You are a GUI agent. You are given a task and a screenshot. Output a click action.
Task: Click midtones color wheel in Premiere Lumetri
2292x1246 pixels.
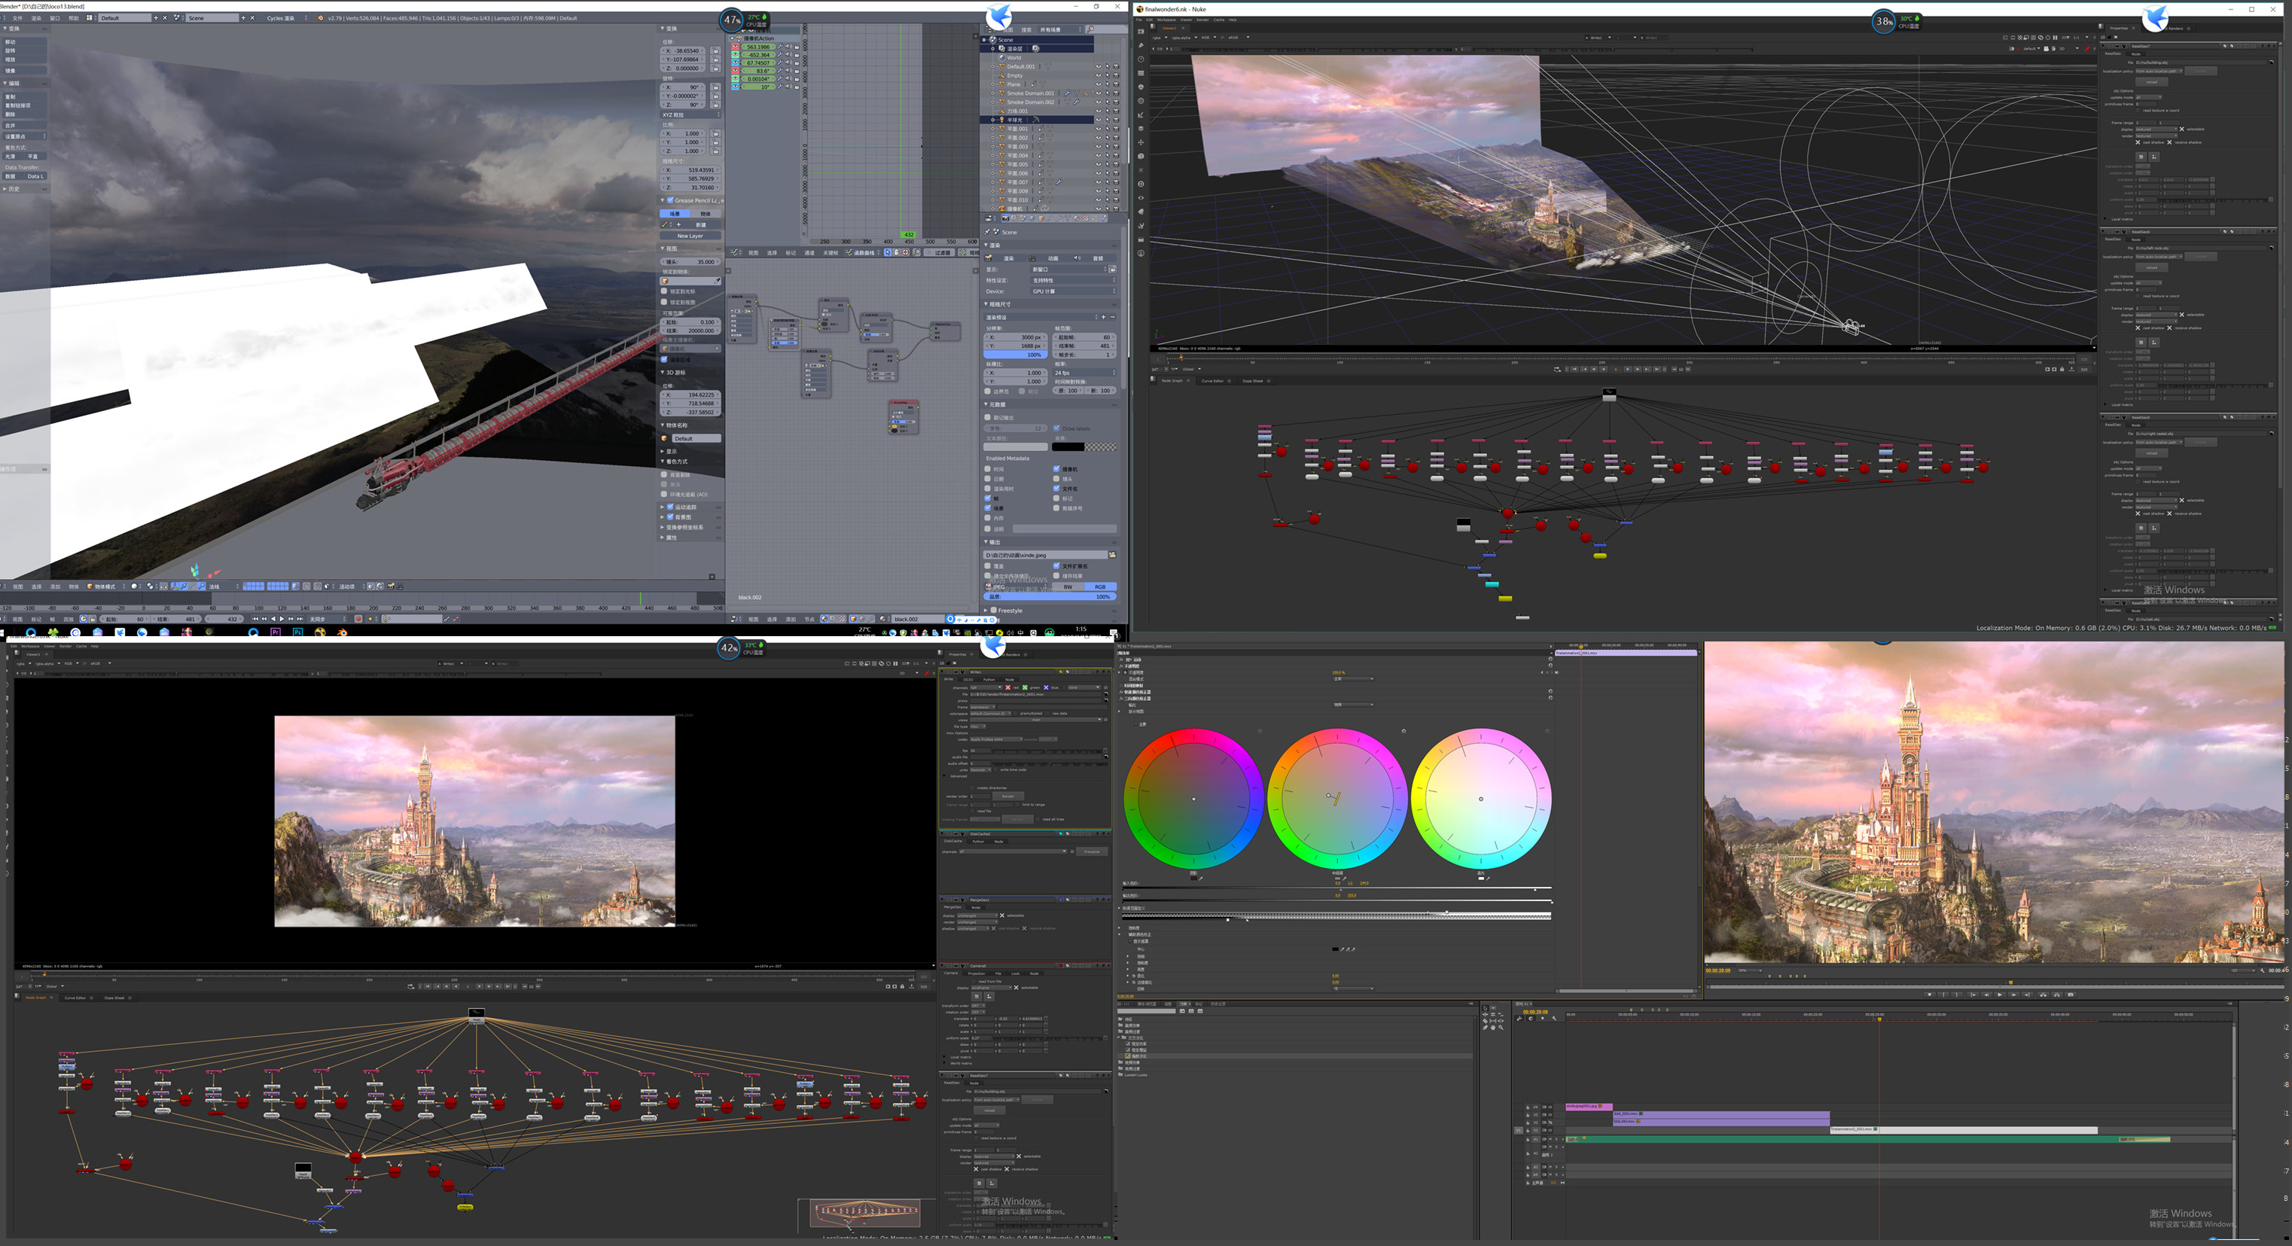1336,798
